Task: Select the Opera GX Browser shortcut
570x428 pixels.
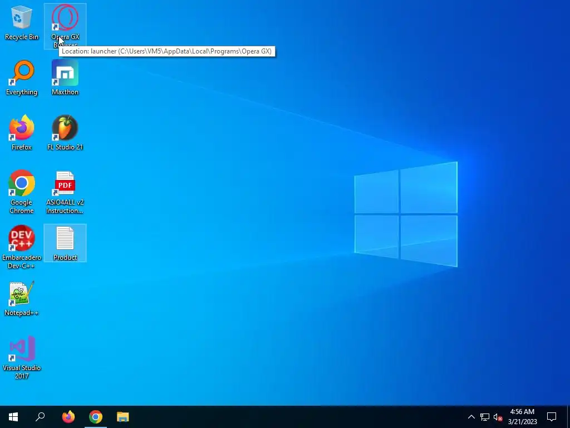Action: pyautogui.click(x=65, y=26)
